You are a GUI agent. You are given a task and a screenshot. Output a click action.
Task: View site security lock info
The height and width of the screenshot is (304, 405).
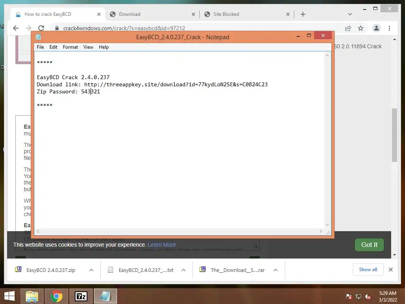point(57,28)
